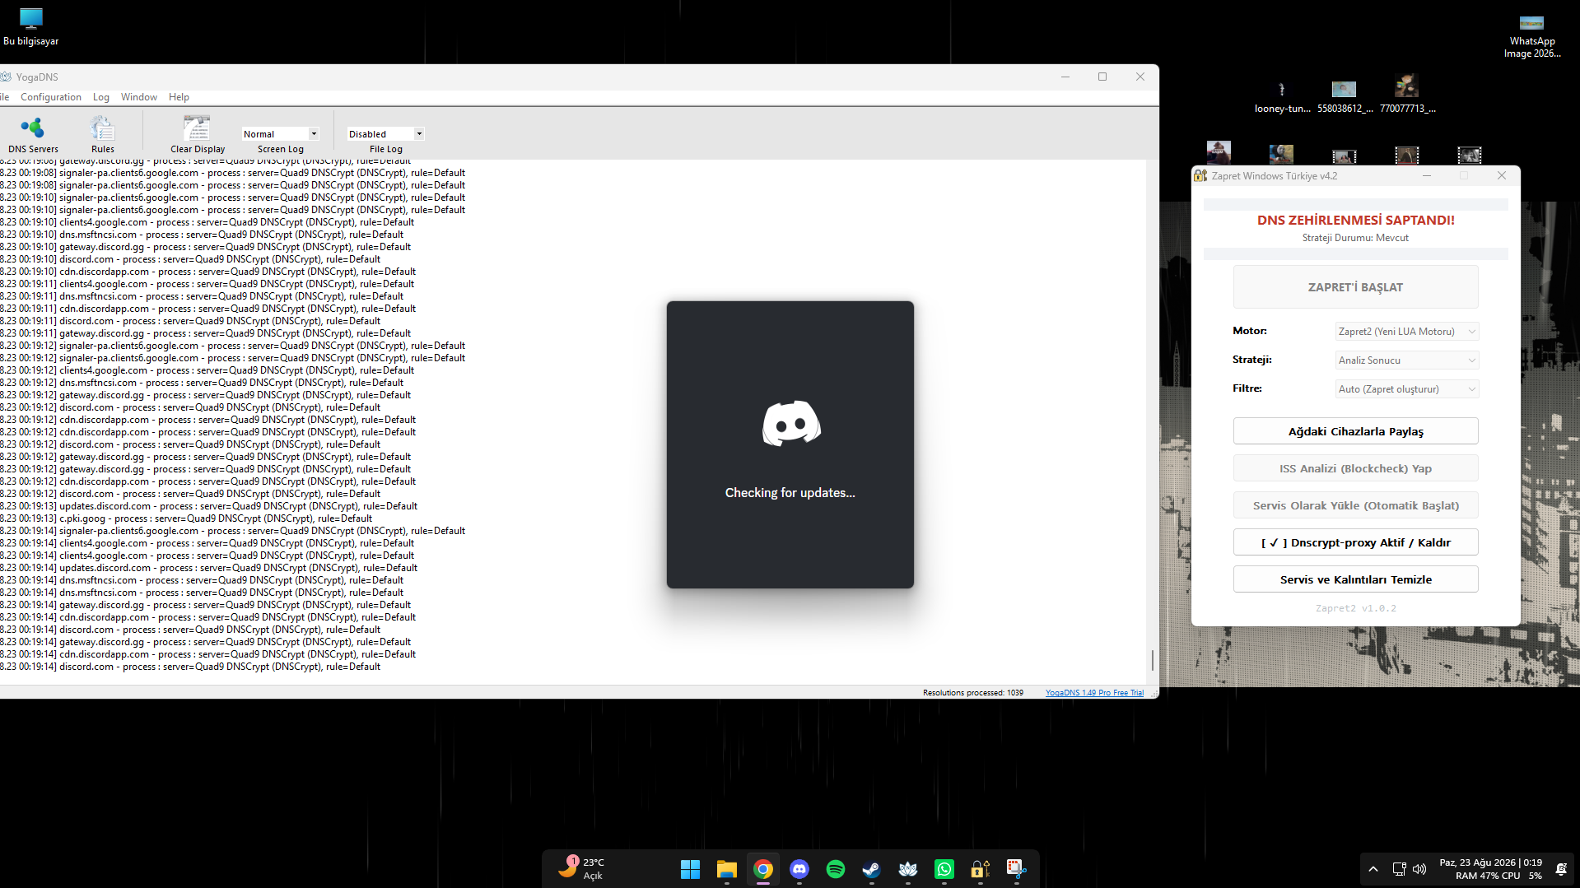Screen dimensions: 1580x888
Task: Maximize the YogaDNS window
Action: point(1102,77)
